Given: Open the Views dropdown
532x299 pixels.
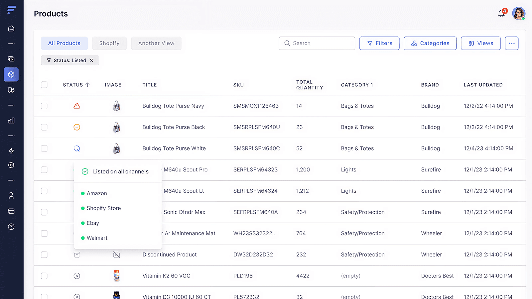Looking at the screenshot, I should pos(480,43).
